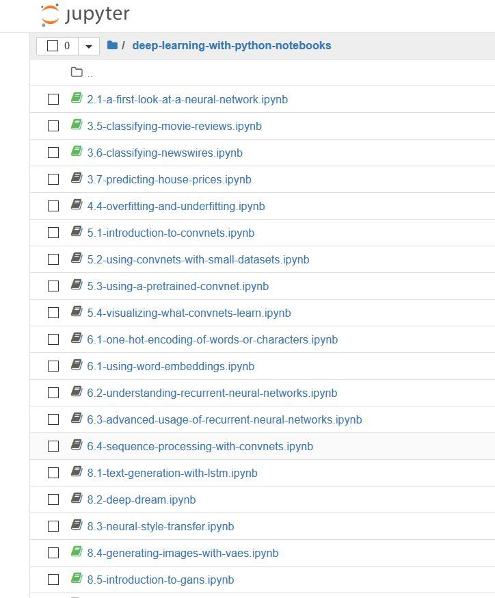Toggle the select-all checkbox in header

tap(53, 46)
